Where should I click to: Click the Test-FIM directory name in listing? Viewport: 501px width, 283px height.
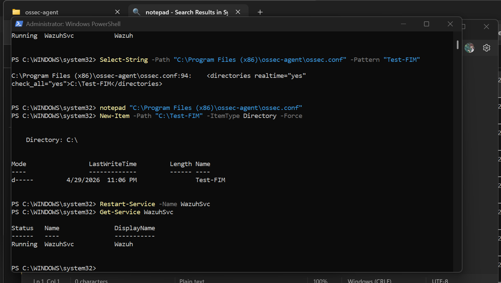coord(211,180)
